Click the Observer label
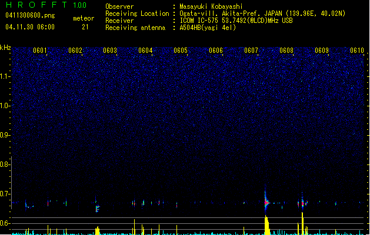This screenshot has width=370, height=235. 119,6
